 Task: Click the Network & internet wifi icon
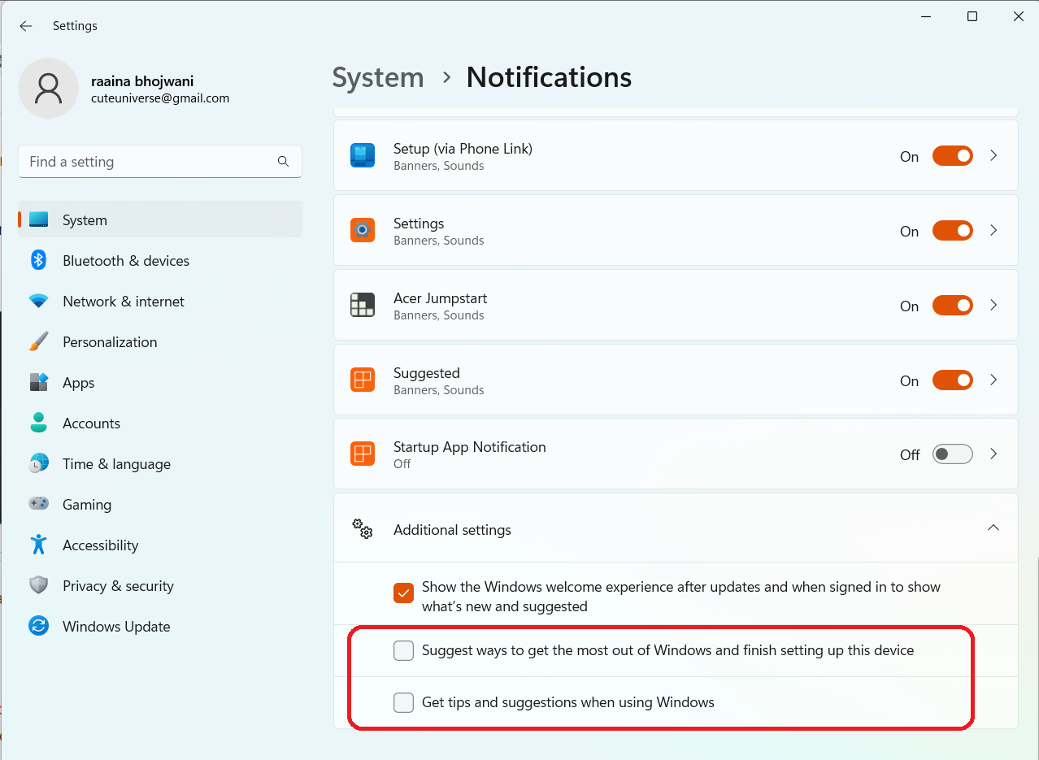coord(38,302)
